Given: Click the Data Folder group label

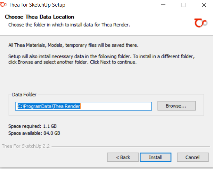Looking at the screenshot, I should click(x=24, y=94).
